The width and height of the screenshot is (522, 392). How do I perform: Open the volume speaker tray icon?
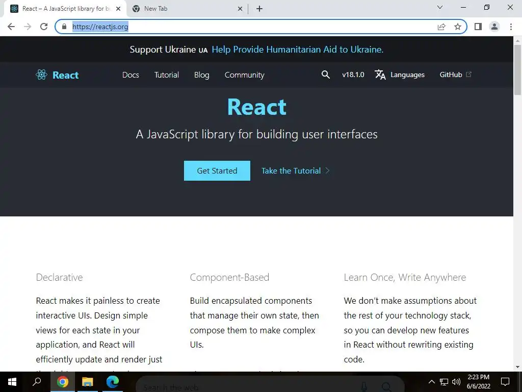pyautogui.click(x=456, y=382)
